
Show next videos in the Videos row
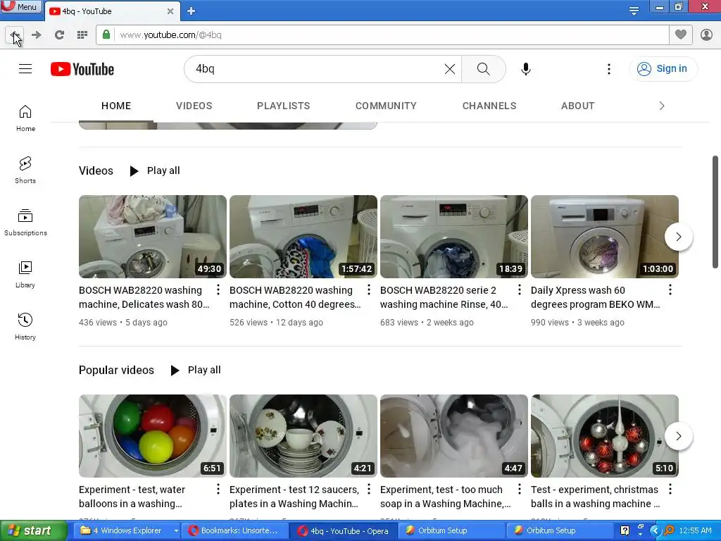pyautogui.click(x=678, y=237)
